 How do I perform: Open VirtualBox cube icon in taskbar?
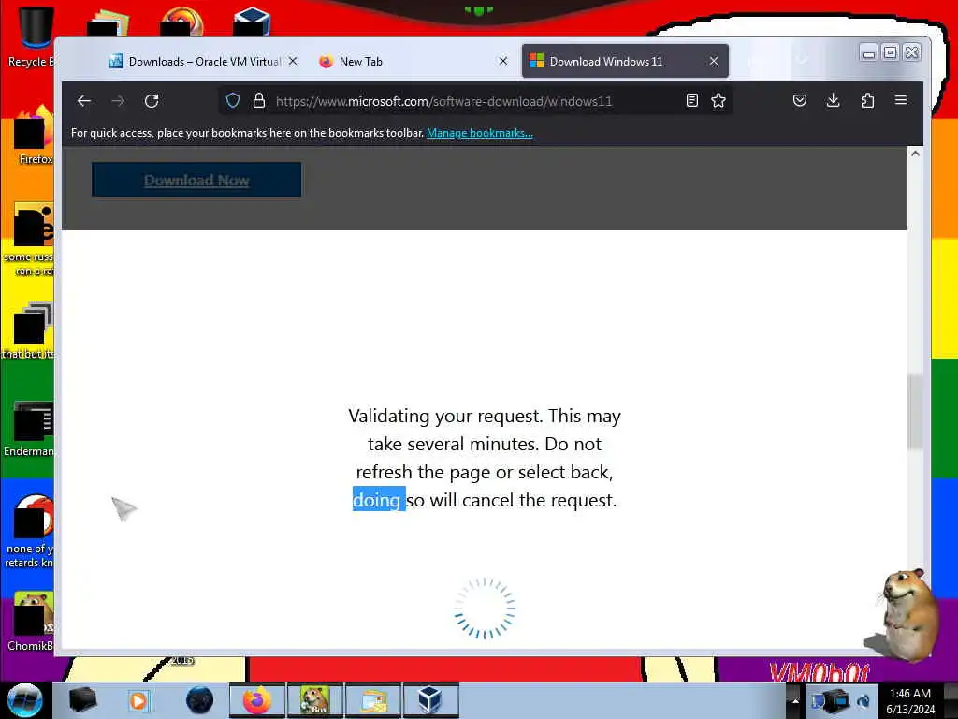pyautogui.click(x=430, y=700)
